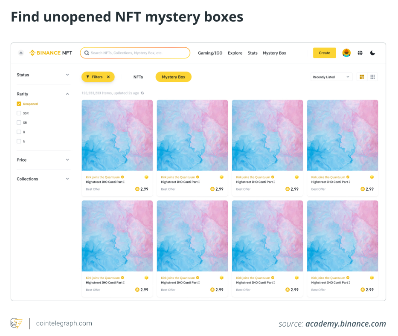Screen dimensions: 398x336
Task: Enable the SSR rarity checkbox
Action: [19, 113]
